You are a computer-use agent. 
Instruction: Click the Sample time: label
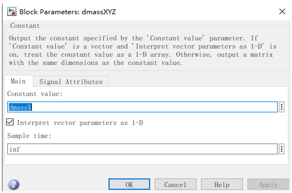(x=29, y=136)
